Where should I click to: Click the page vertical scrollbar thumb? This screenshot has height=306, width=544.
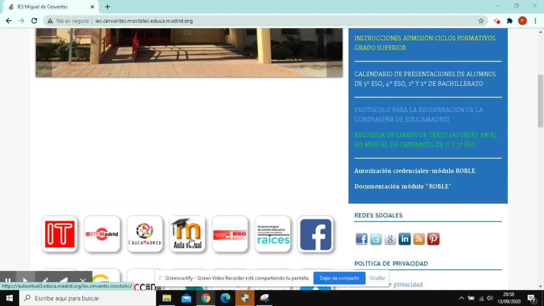(540, 101)
